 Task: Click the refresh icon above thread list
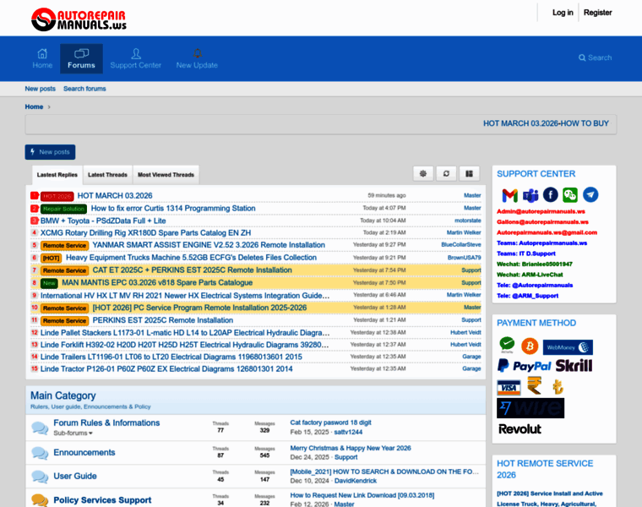446,173
